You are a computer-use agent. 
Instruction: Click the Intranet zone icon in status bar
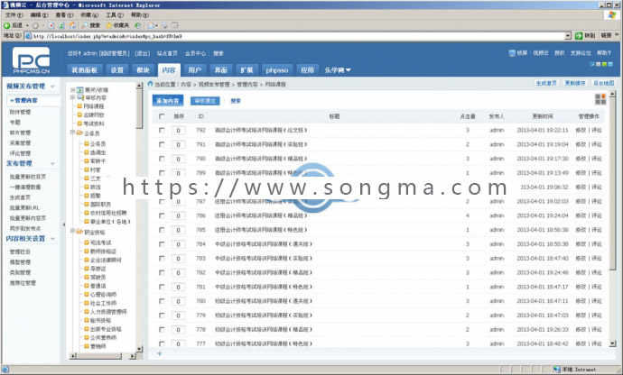557,370
